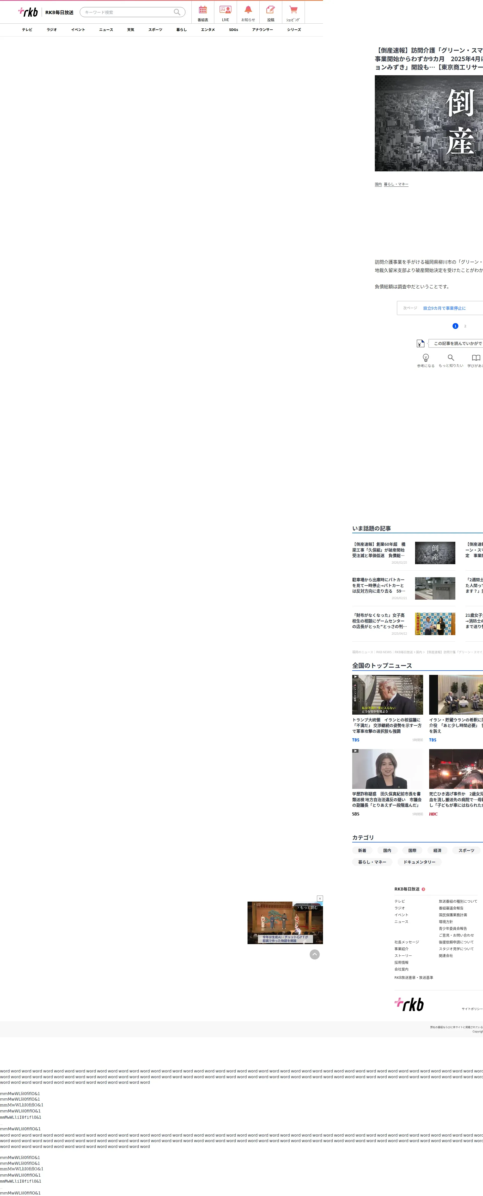Click the rkb logo in header
Image resolution: width=483 pixels, height=1196 pixels.
28,12
